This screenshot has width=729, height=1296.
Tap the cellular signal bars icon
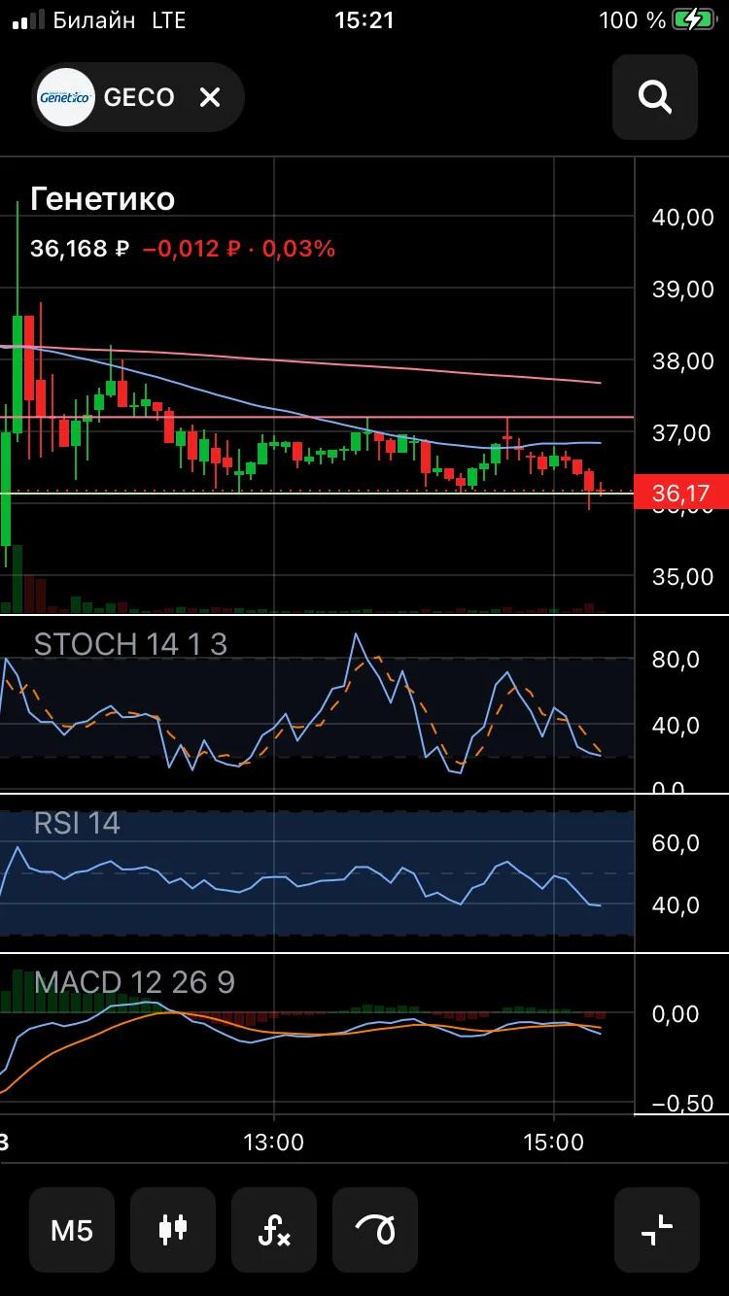(28, 20)
